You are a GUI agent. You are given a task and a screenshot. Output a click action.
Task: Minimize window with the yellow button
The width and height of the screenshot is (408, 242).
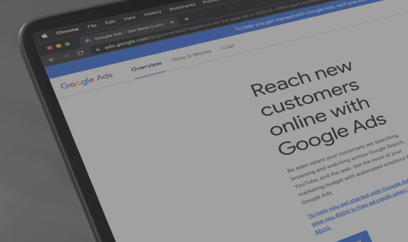59,46
